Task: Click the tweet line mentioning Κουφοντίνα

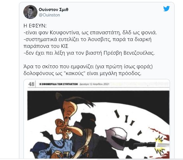Action: point(90,33)
